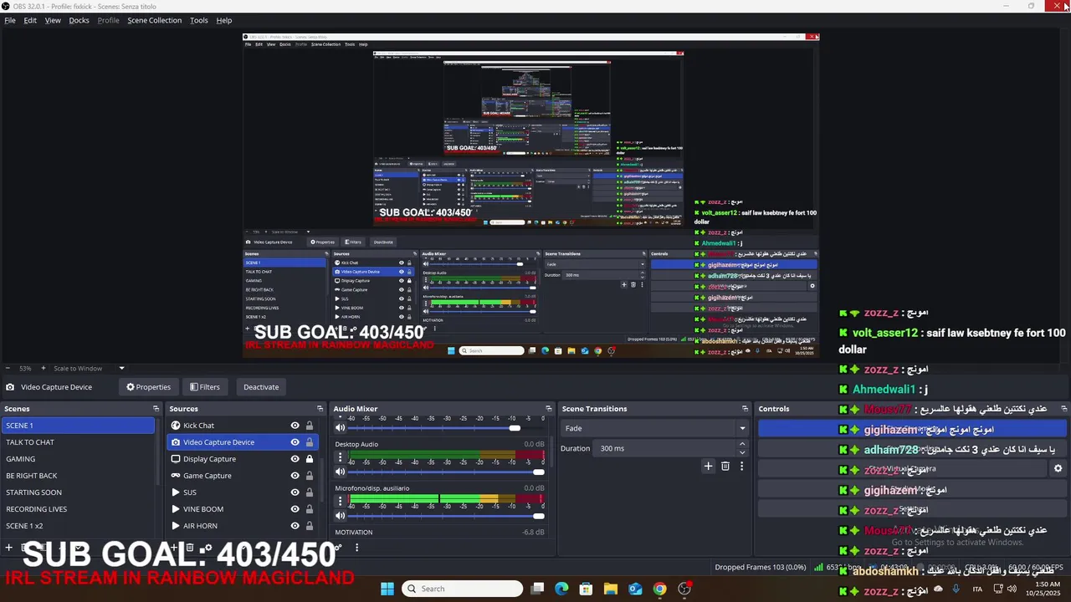1071x602 pixels.
Task: Open Audio Mixer bottom three-dot menu
Action: point(356,548)
